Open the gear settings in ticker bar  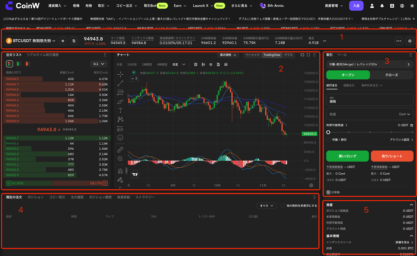pyautogui.click(x=410, y=41)
